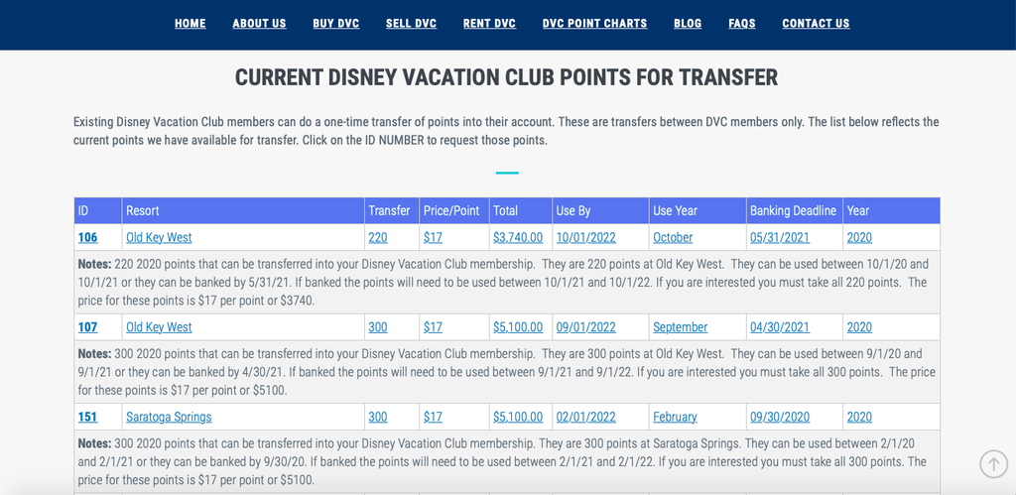Image resolution: width=1016 pixels, height=495 pixels.
Task: Click the $3,740.00 total link
Action: [518, 237]
